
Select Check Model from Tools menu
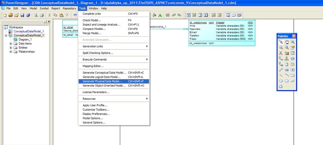coord(114,20)
